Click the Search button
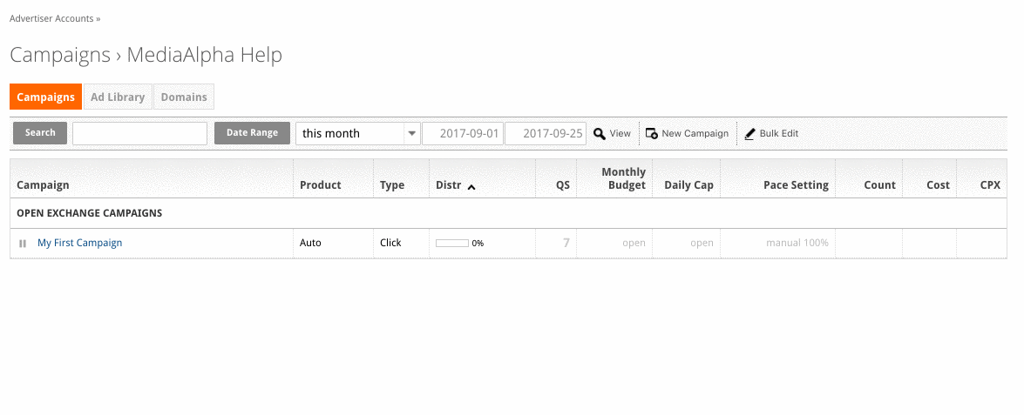Screen dimensions: 1024x415 pos(40,133)
